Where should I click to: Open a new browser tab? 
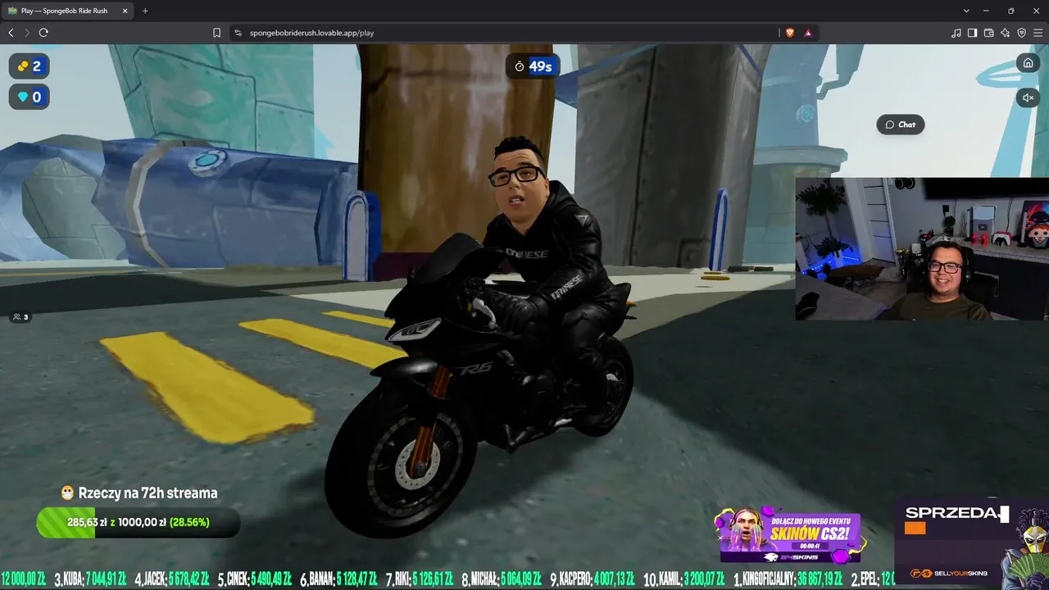pos(145,11)
